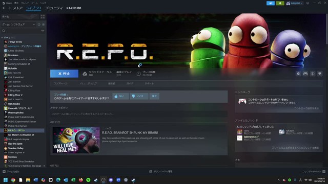Open game settings gear icon
The height and width of the screenshot is (184, 328).
[x=298, y=74]
